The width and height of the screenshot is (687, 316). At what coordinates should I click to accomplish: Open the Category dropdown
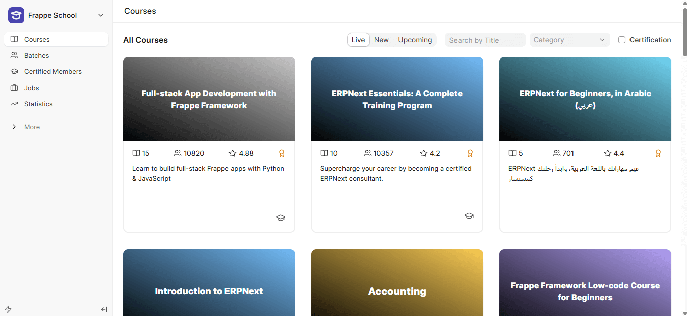[x=569, y=40]
